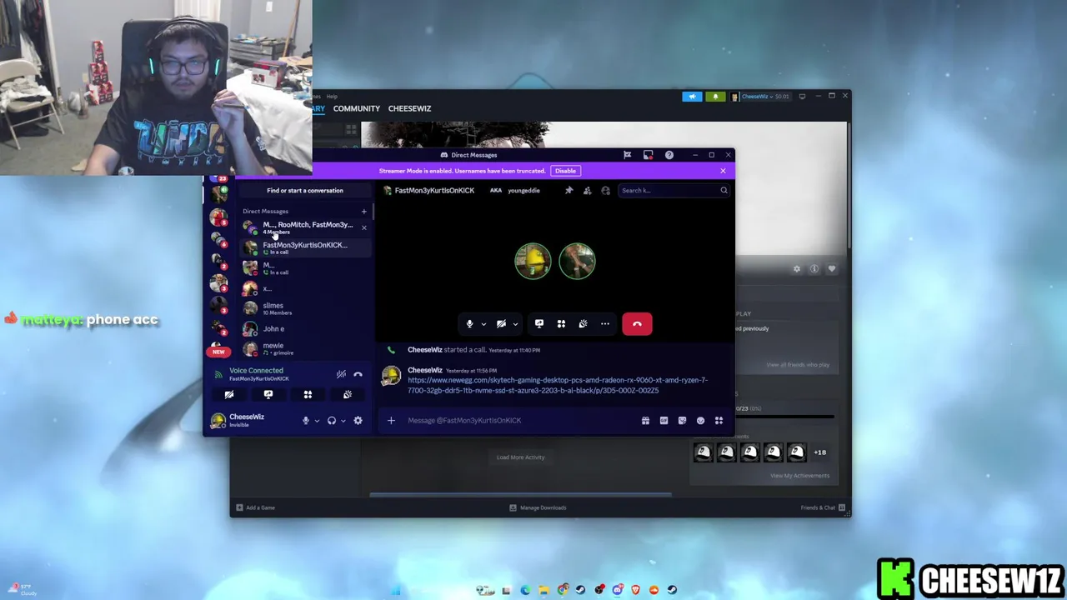Close the RooMitch group DM with X
Viewport: 1067px width, 600px height.
[x=363, y=227]
